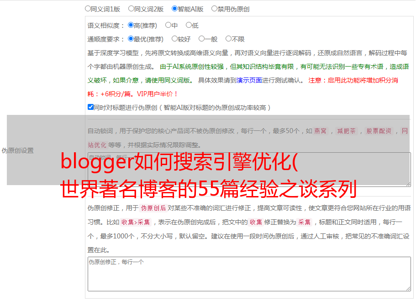416x300 pixels.
Task: Choose the 智能AI版 radio option
Action: point(174,9)
